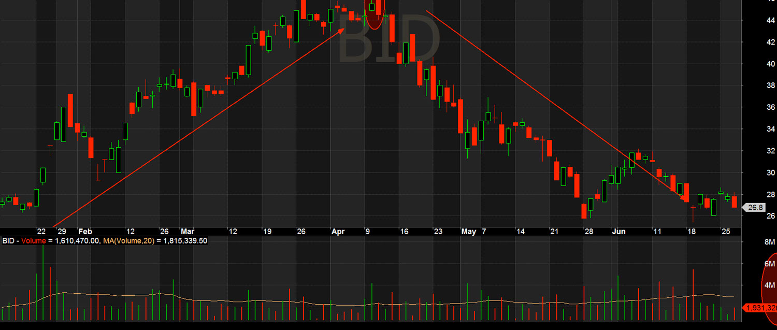
Task: Click the Jun label on the date axis
Action: [x=618, y=232]
